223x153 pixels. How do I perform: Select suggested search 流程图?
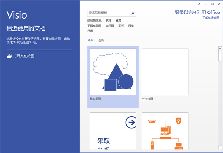coord(110,26)
